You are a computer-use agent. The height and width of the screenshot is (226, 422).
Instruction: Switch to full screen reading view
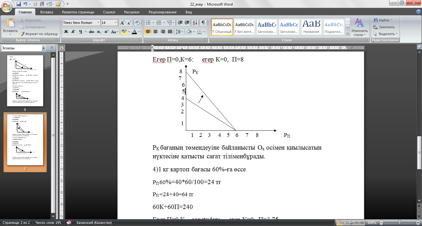[x=344, y=223]
